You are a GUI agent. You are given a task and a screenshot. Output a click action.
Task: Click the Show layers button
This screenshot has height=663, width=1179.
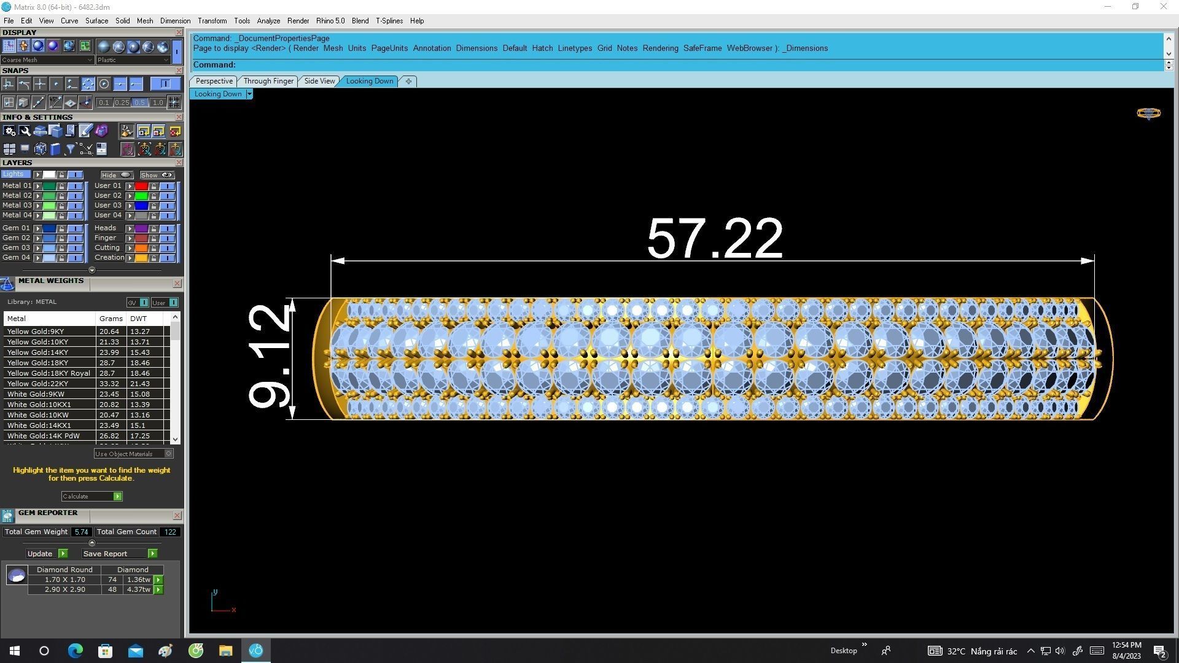pos(157,175)
